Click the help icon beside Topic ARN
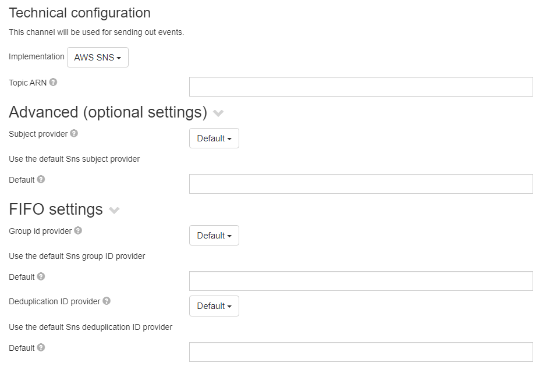The height and width of the screenshot is (370, 539). coord(53,82)
